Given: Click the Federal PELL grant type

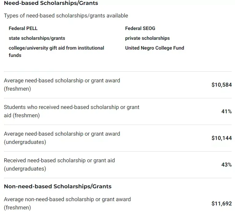Looking at the screenshot, I should (x=23, y=28).
